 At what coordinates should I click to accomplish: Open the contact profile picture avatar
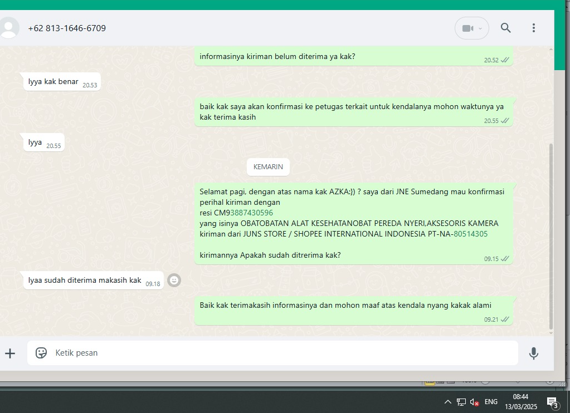click(x=9, y=28)
